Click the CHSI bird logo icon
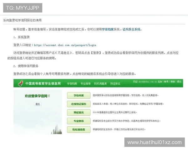188x150 pixels. pos(19,83)
